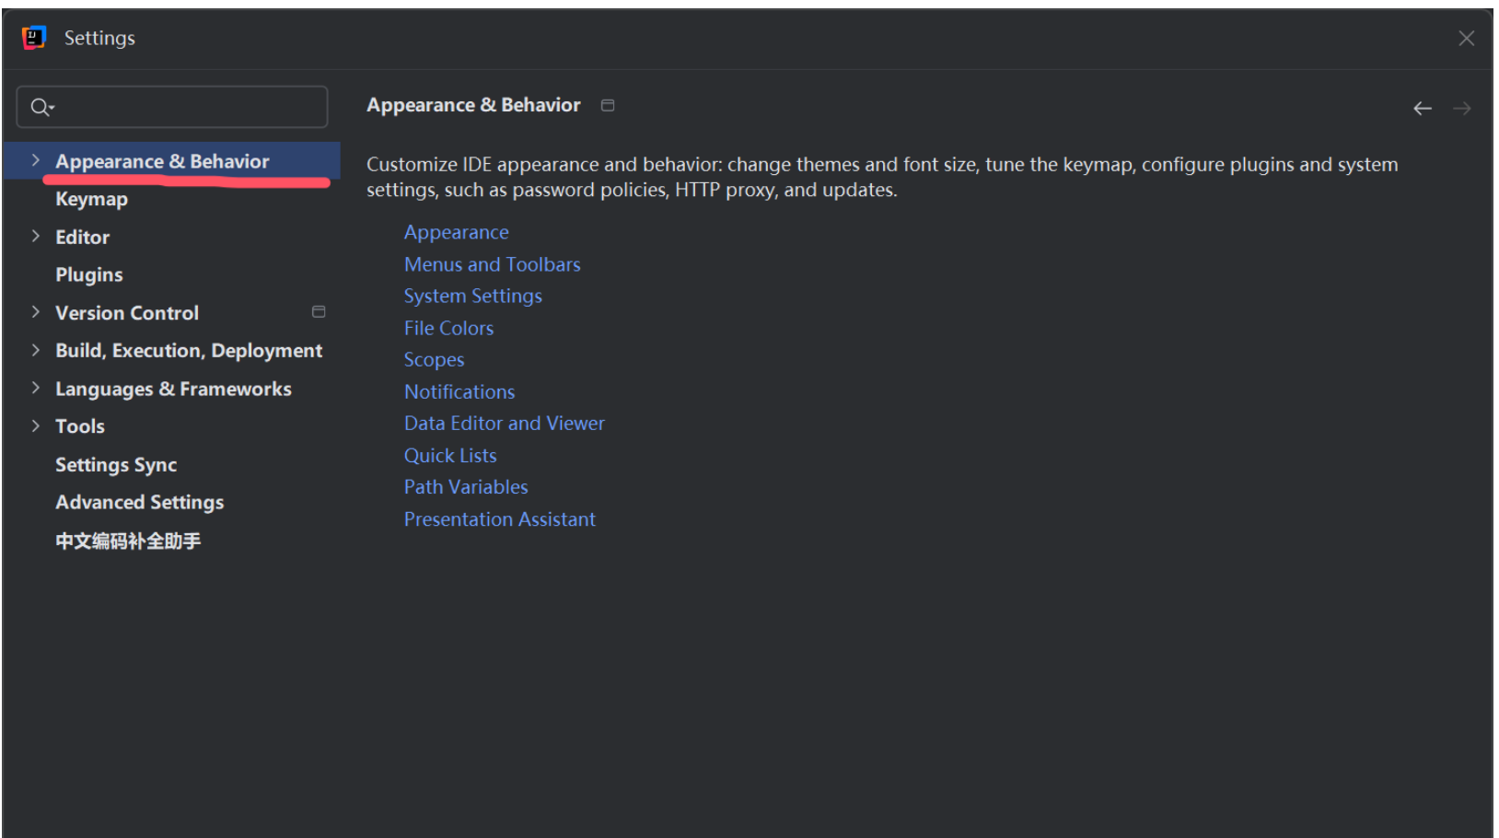Close the Settings dialog with the X
Image resolution: width=1499 pixels, height=838 pixels.
[1467, 38]
